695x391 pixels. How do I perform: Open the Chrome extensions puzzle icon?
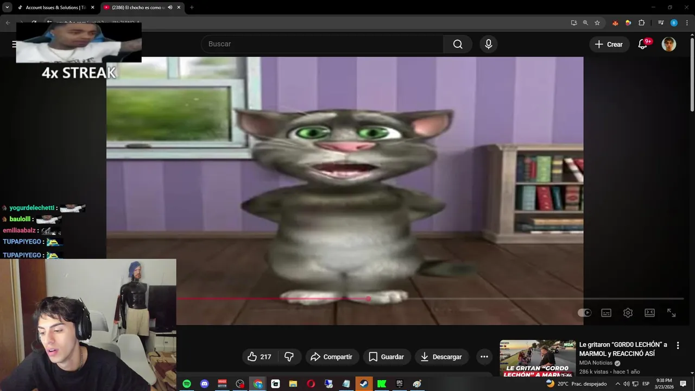[641, 23]
